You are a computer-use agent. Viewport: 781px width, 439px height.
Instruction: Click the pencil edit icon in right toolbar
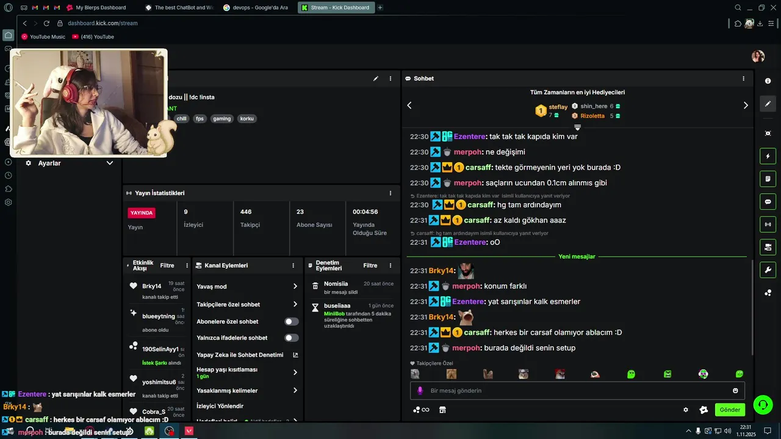pyautogui.click(x=768, y=104)
